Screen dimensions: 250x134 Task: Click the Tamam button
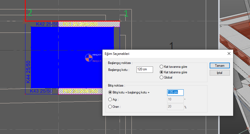click(219, 66)
